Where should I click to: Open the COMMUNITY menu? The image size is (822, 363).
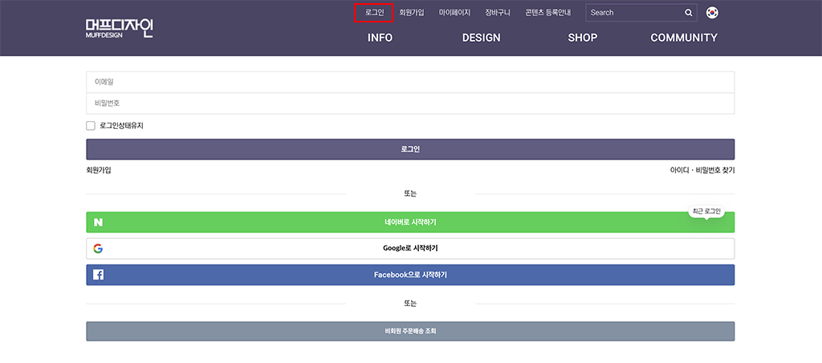click(x=684, y=38)
